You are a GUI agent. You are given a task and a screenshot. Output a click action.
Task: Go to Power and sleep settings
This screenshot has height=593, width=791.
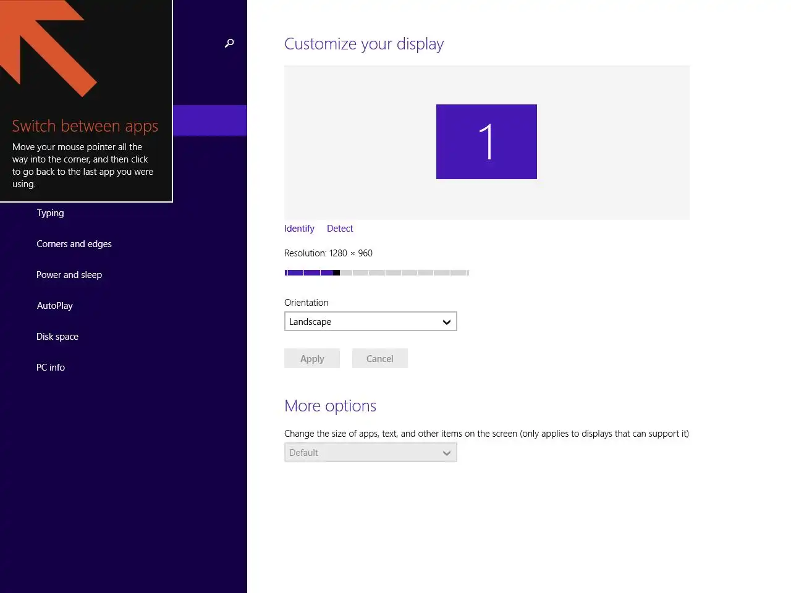tap(69, 275)
